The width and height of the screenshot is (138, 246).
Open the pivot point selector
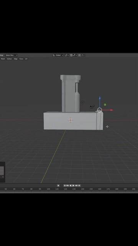point(67,55)
